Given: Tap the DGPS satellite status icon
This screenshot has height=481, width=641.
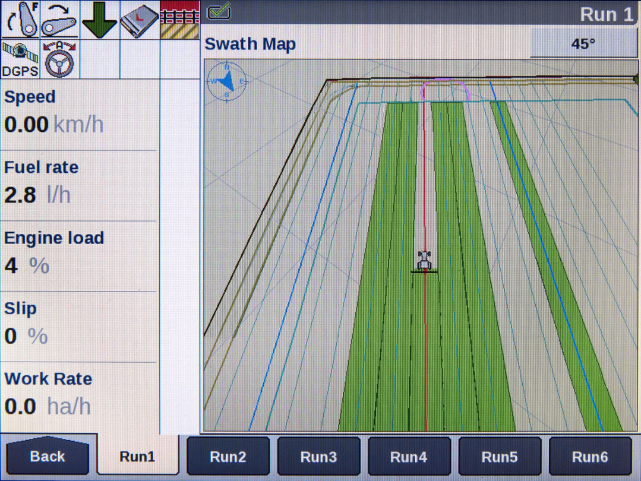Looking at the screenshot, I should click(20, 59).
